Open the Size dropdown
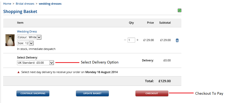The width and height of the screenshot is (226, 103). tap(25, 43)
